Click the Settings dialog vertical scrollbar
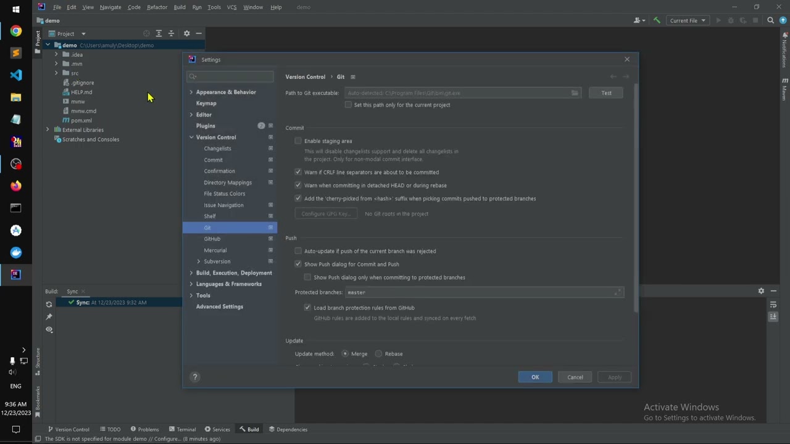Image resolution: width=790 pixels, height=444 pixels. tap(636, 197)
